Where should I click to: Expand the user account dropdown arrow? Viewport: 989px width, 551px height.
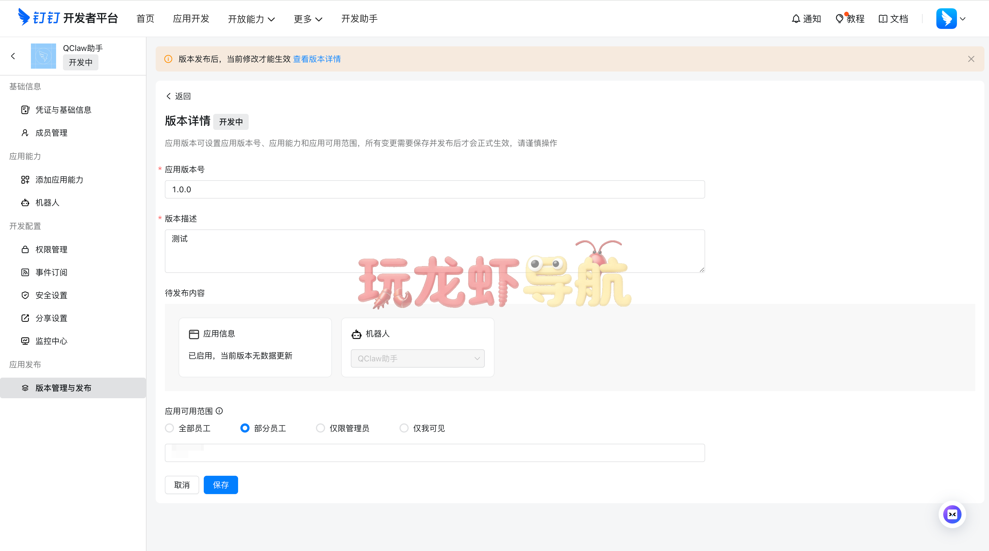(x=962, y=18)
